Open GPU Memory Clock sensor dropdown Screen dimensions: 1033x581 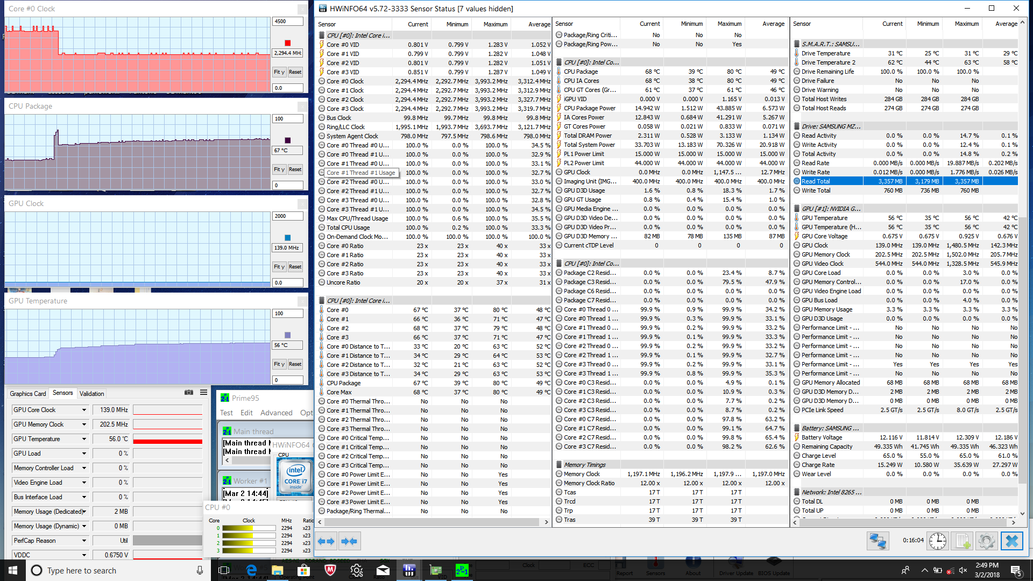pyautogui.click(x=84, y=424)
